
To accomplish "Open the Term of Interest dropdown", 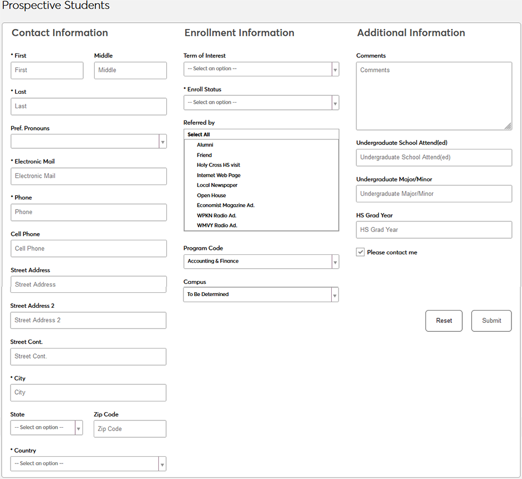I will point(261,69).
